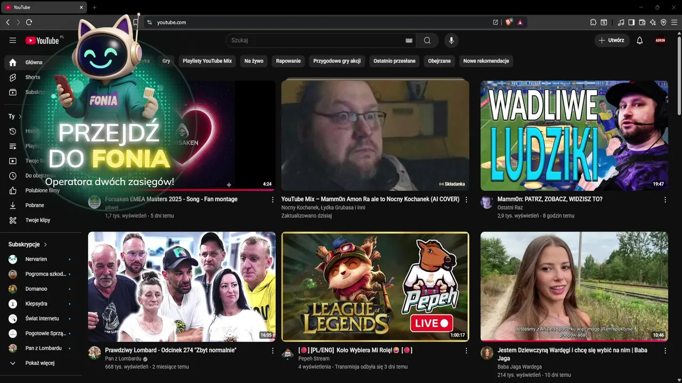Reload the page with browser refresh icon
682x383 pixels.
pos(29,22)
